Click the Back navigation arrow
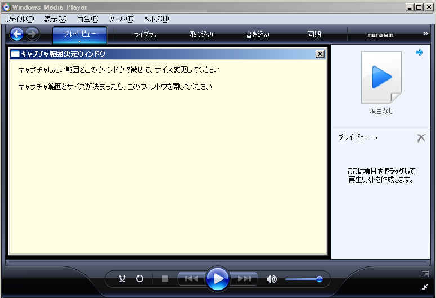Screen dimensions: 436x298 click(x=17, y=34)
